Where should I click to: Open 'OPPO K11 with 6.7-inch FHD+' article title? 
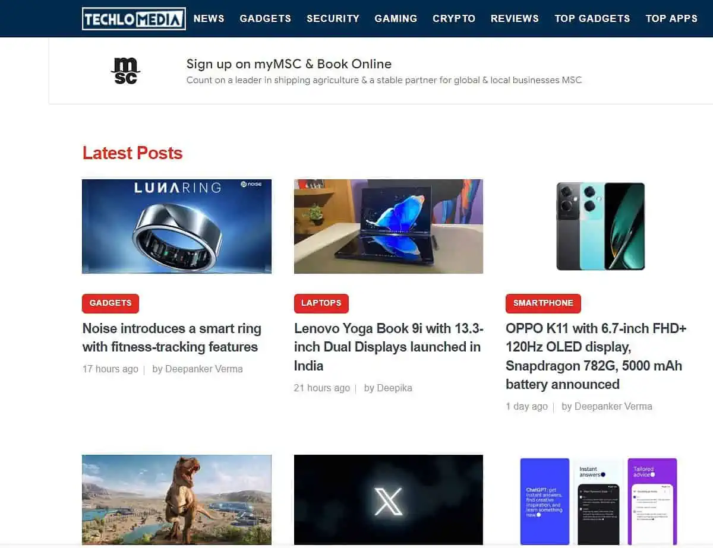596,356
